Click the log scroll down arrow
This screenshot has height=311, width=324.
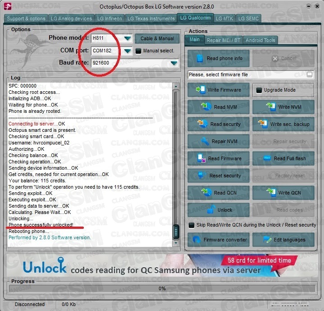tap(176, 243)
